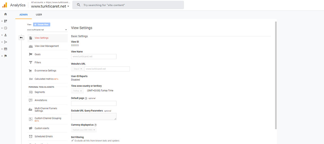Open the Turkey time zone country dropdown
Viewport: 324px width, 144px height.
[x=77, y=91]
